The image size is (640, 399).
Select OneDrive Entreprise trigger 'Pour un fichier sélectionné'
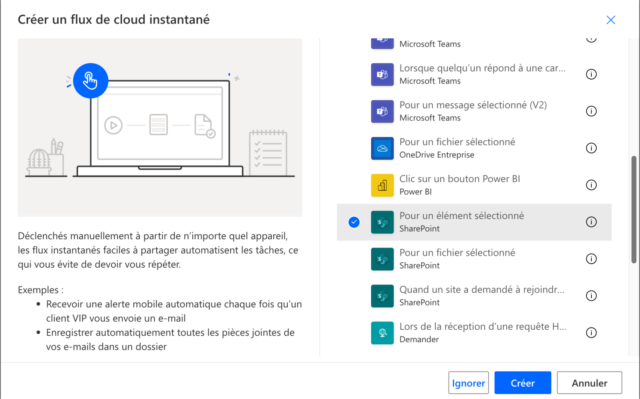click(474, 148)
